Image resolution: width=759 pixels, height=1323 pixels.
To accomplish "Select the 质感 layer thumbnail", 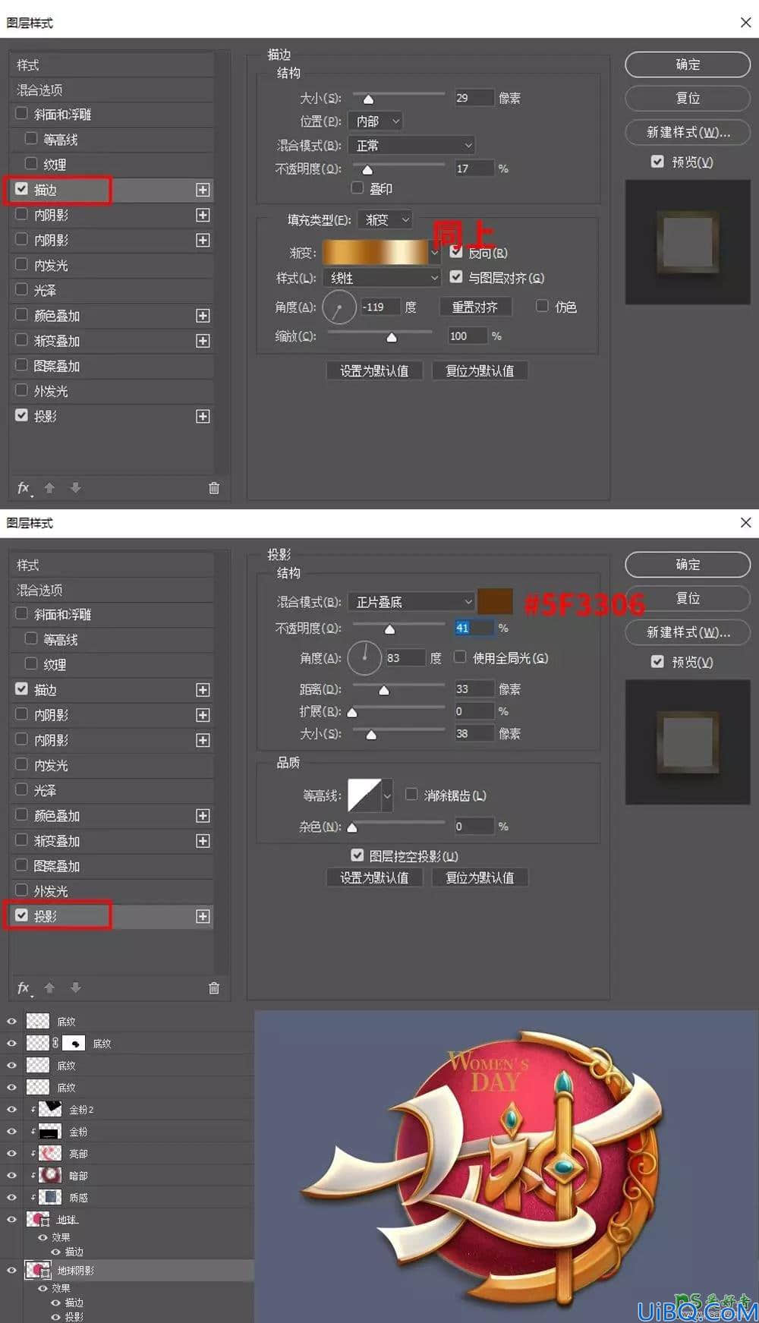I will 50,1197.
